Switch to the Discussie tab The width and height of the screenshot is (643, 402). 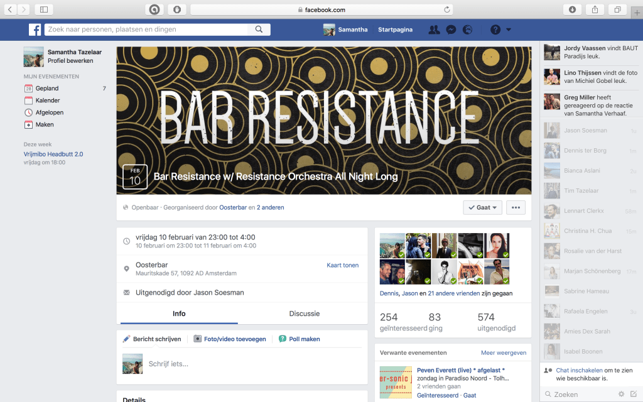pos(304,313)
